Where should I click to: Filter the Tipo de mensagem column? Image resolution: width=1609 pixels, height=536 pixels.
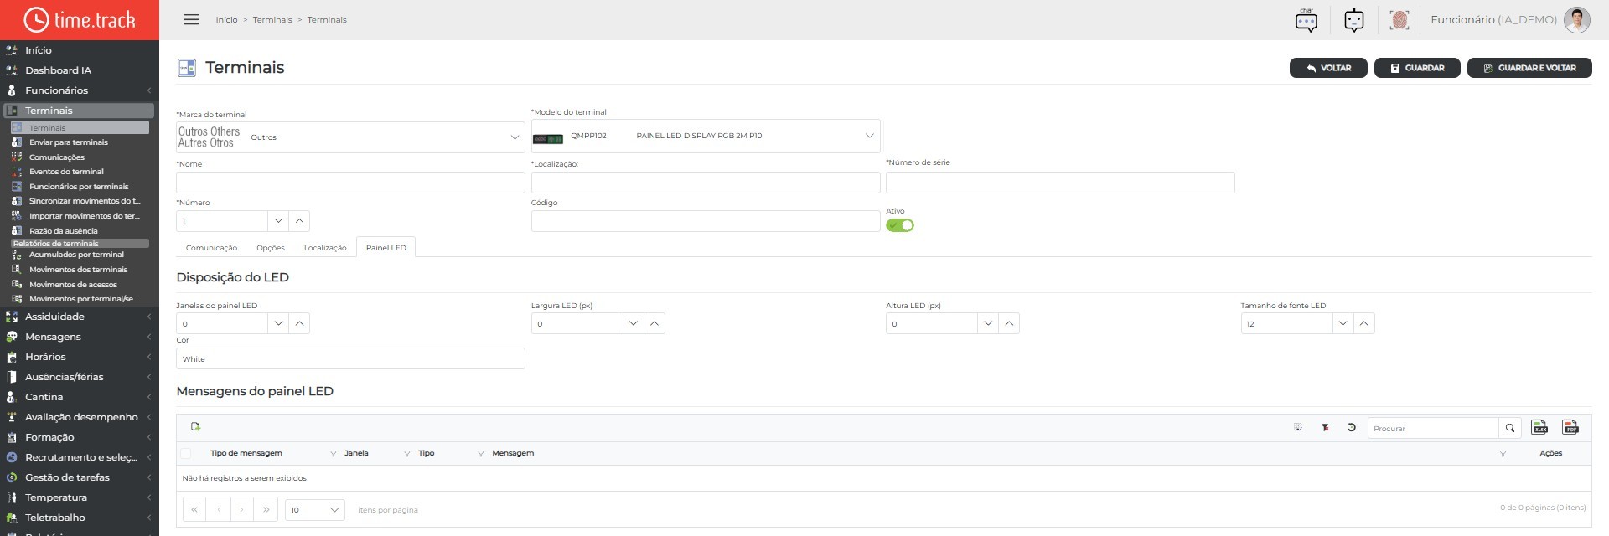(333, 454)
